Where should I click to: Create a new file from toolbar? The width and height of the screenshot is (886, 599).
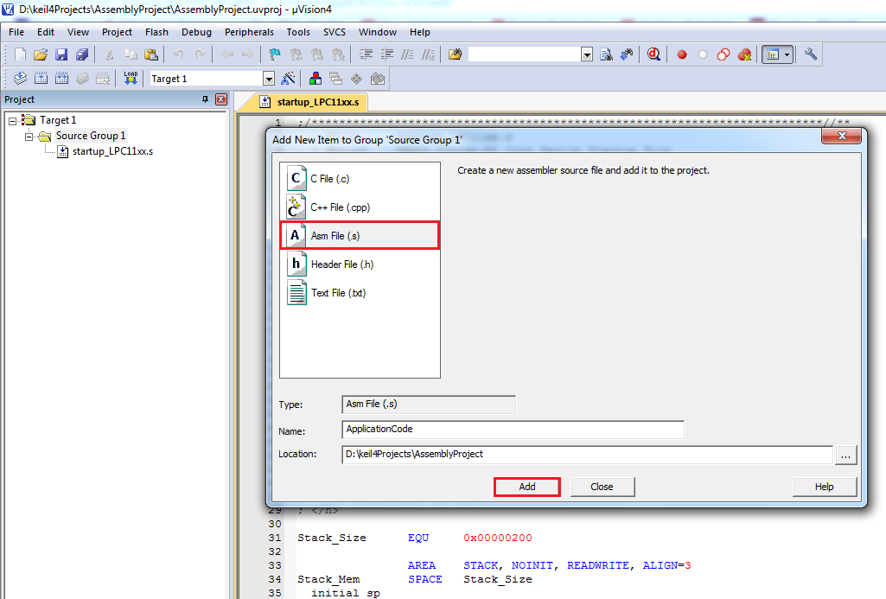click(x=21, y=54)
